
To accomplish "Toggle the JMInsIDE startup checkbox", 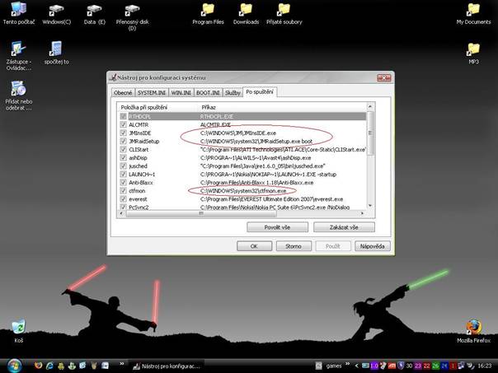I will click(123, 133).
